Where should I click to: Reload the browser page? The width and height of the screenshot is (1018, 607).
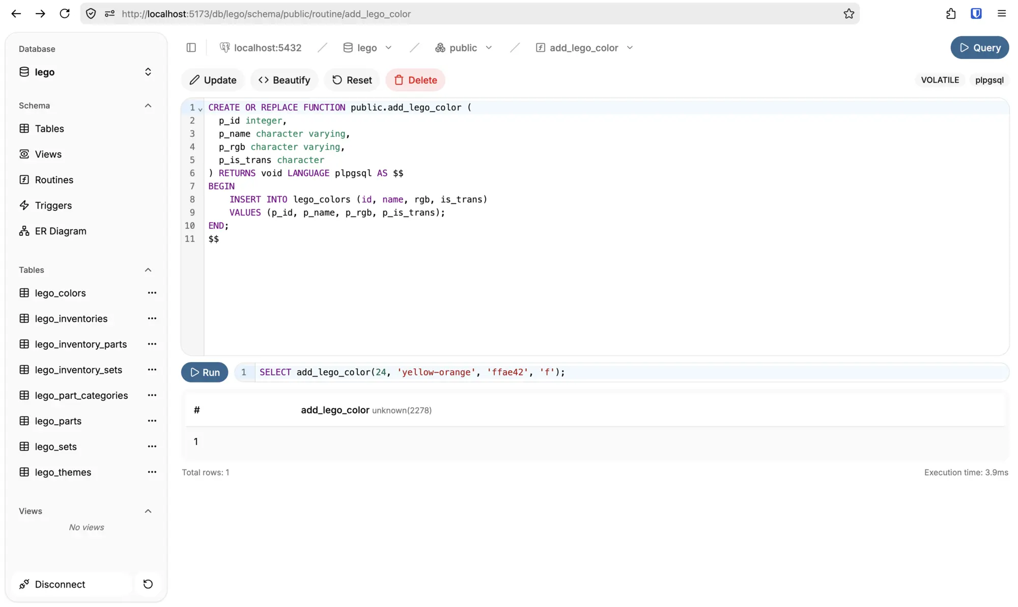[x=65, y=14]
